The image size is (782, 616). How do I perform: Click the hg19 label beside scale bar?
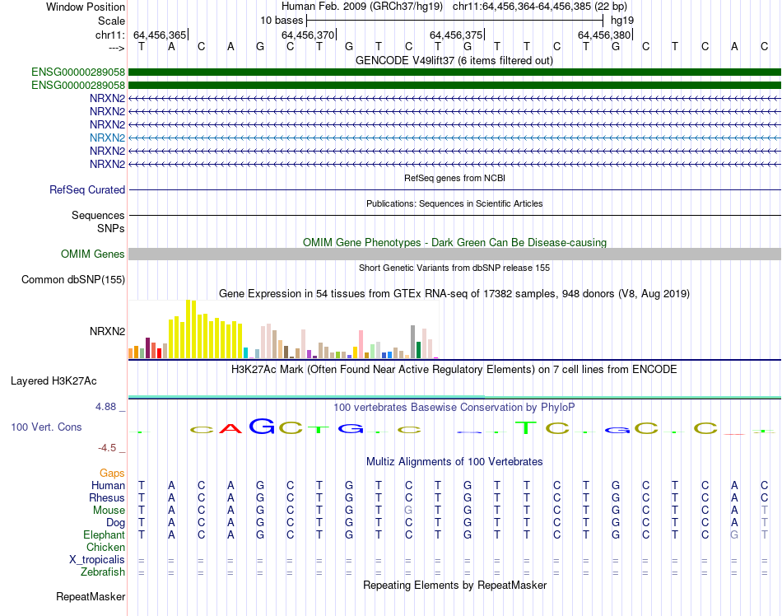point(622,21)
